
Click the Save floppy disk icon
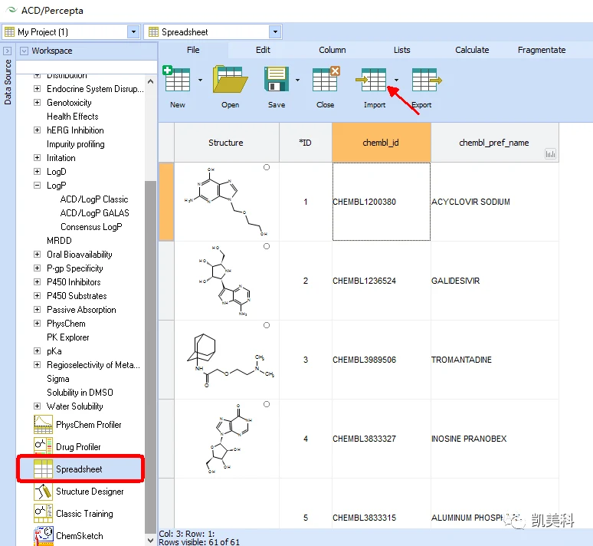277,79
